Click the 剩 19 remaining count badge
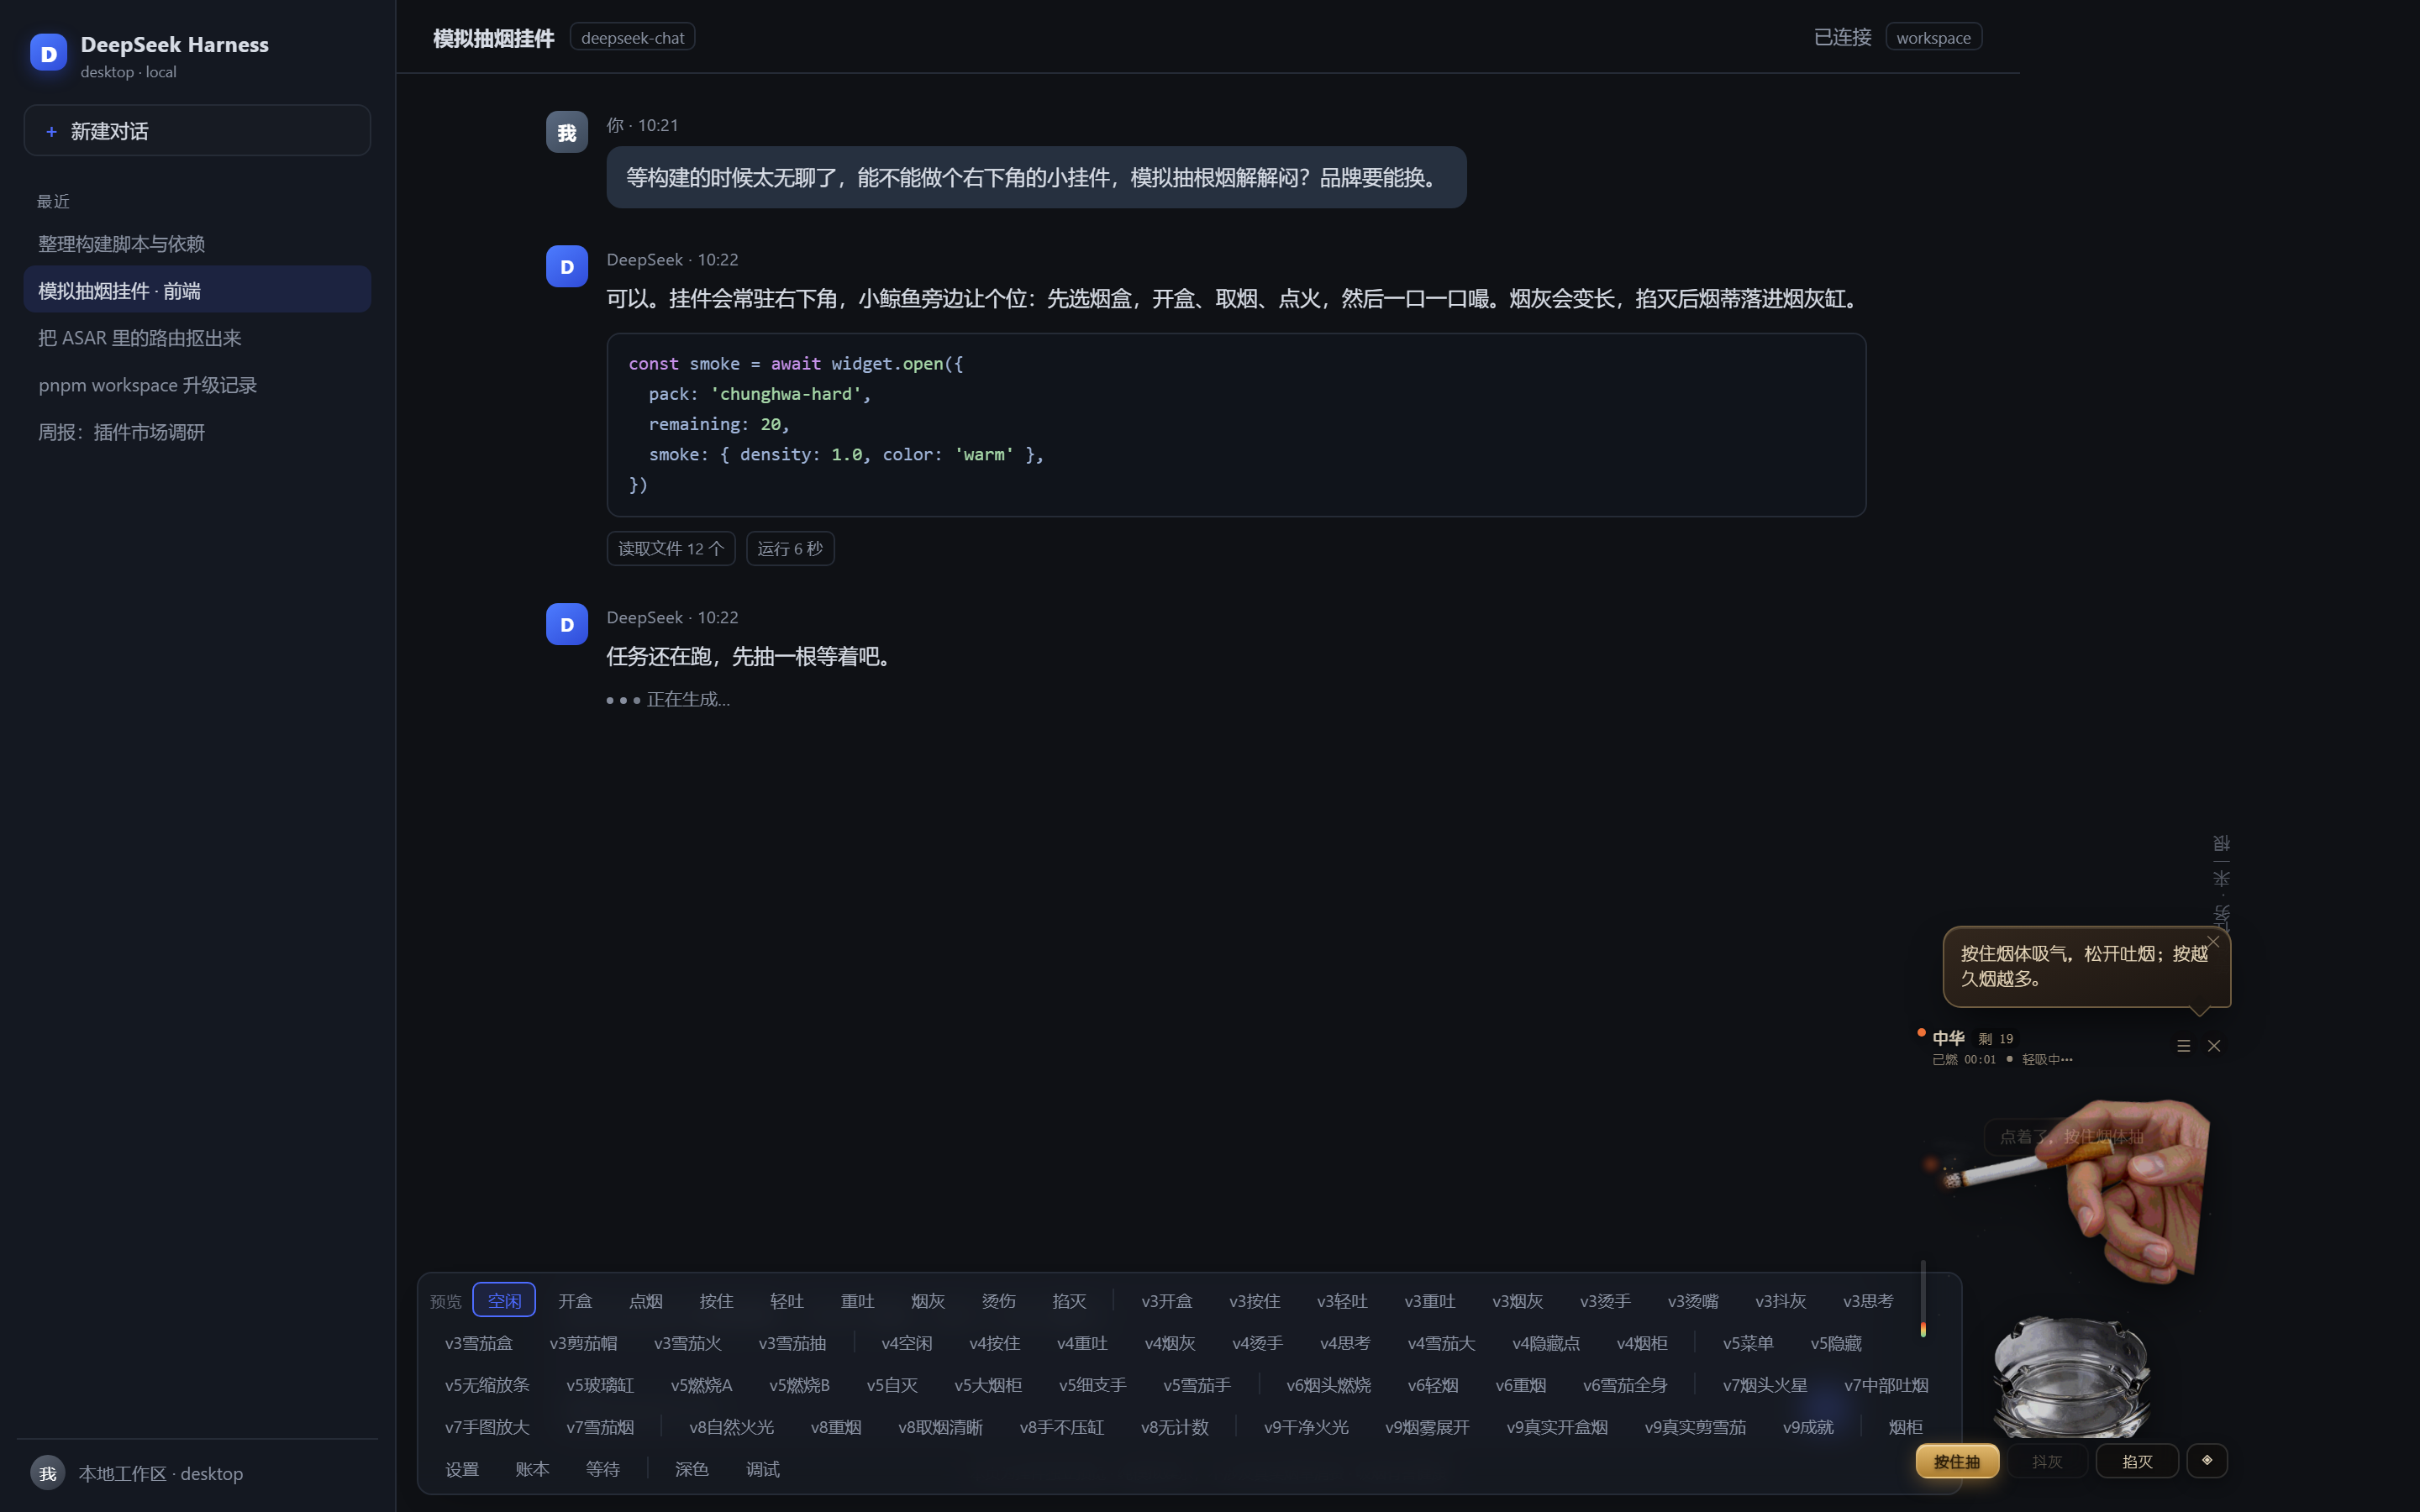 tap(1996, 1039)
